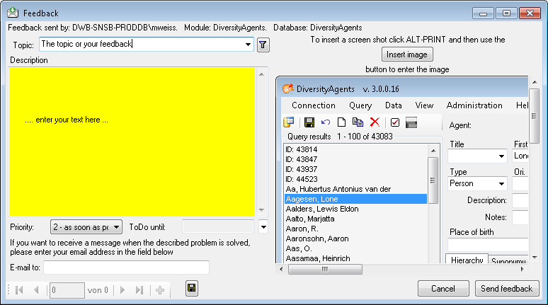Click the undo arrow in DiversityAgents toolbar

tap(326, 122)
